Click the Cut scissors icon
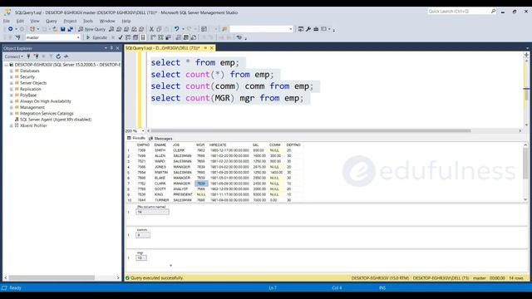This screenshot has height=299, width=532. [x=151, y=29]
